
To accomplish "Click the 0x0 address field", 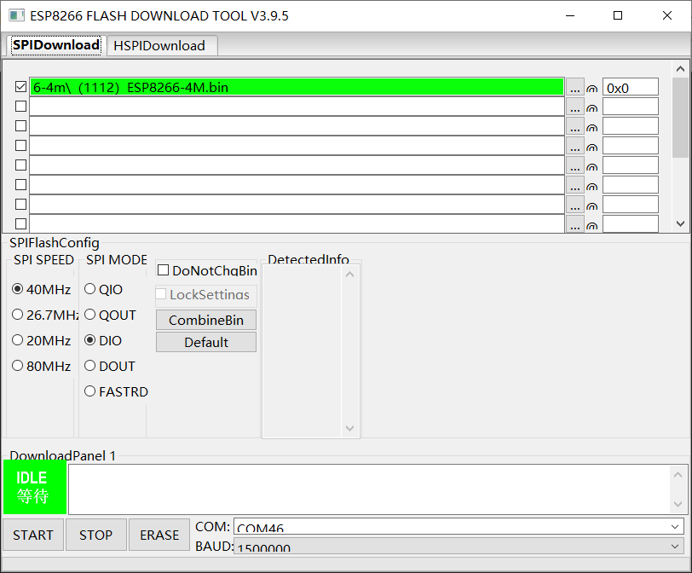I will [x=631, y=88].
